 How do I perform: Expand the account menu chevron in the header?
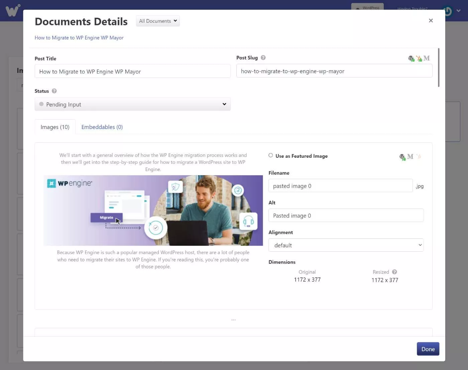(459, 11)
